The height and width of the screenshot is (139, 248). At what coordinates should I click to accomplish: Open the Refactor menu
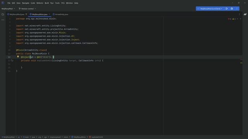pos(40,3)
